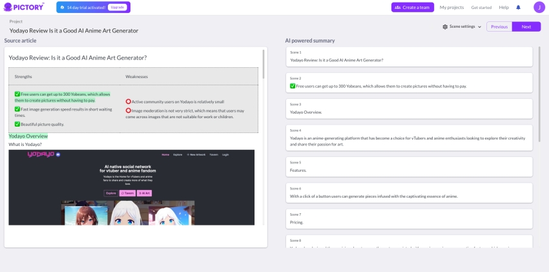The height and width of the screenshot is (272, 549).
Task: Click highlighted Yodayo Overview heading in article
Action: (28, 136)
